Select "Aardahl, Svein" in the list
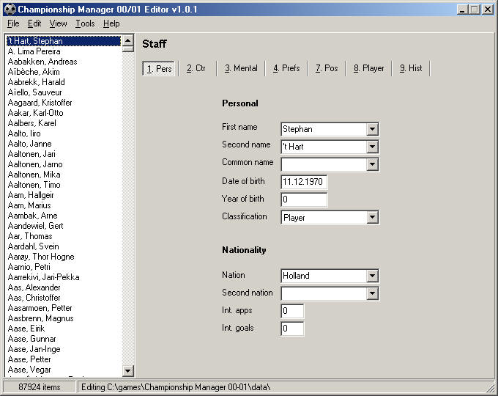The image size is (498, 396). (64, 246)
